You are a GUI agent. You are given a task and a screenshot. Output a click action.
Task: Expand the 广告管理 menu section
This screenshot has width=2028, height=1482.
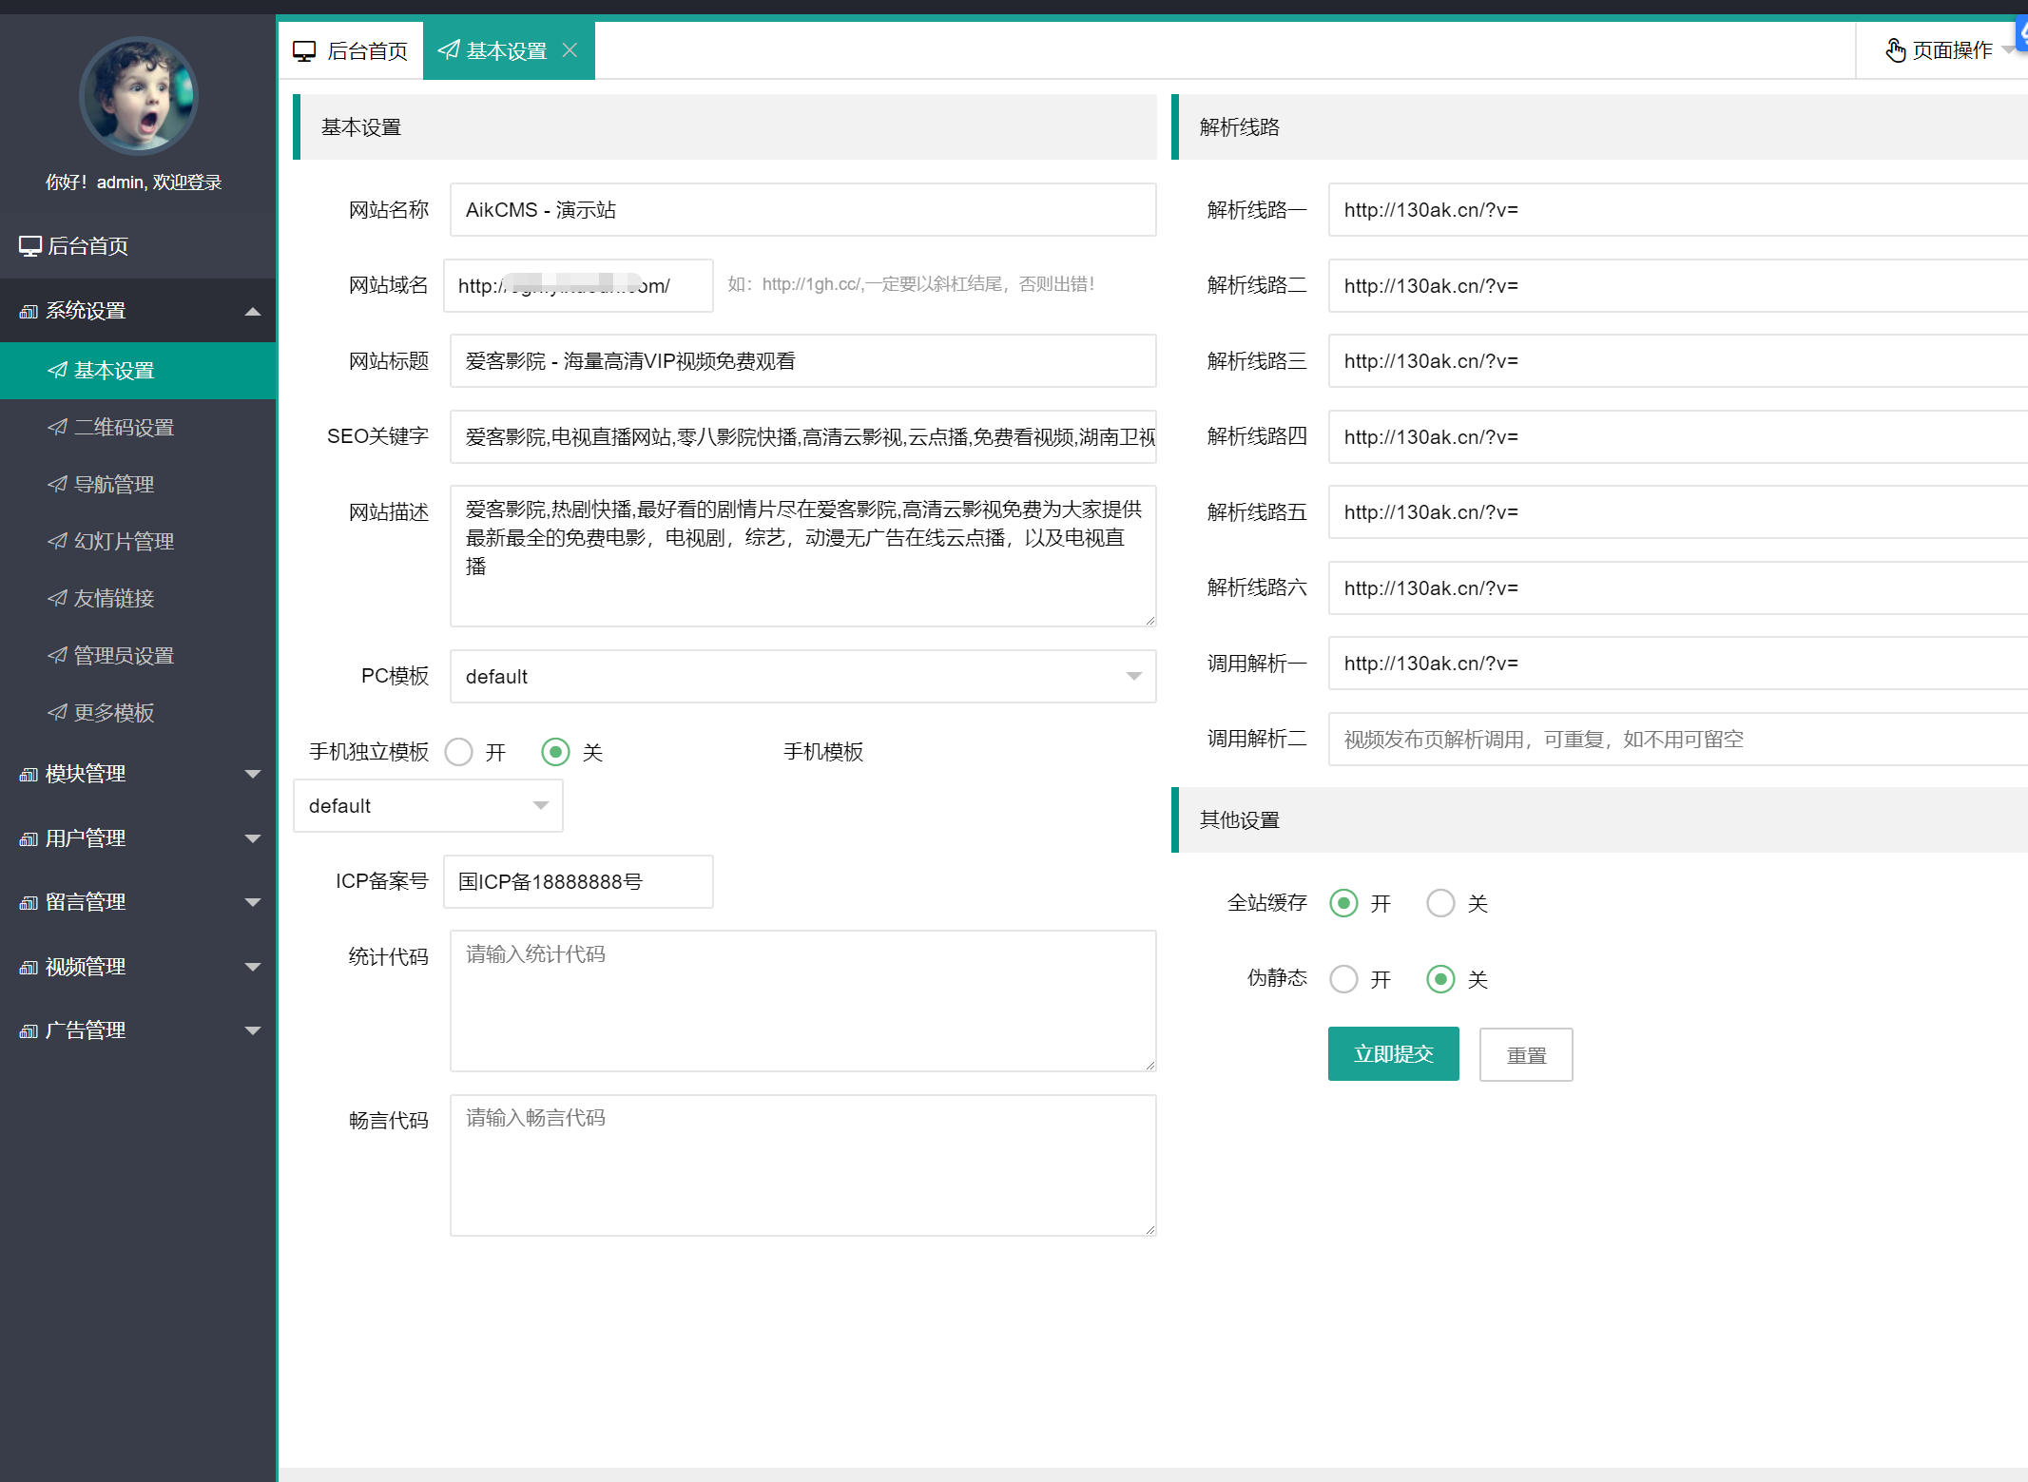tap(85, 1030)
